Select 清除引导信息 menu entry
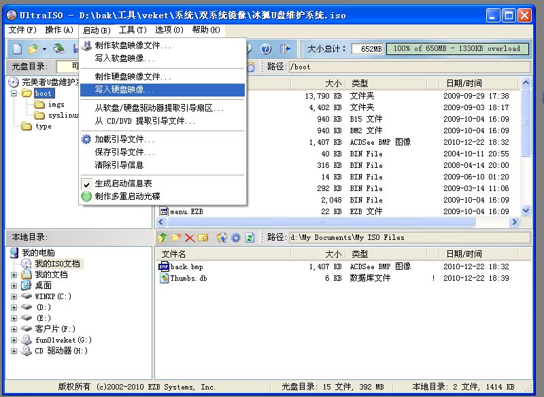544x397 pixels. point(163,165)
